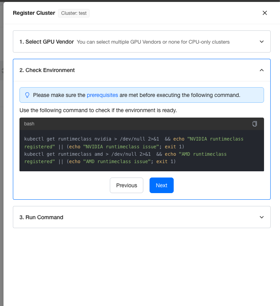This screenshot has height=306, width=280.
Task: Click the lightbulb tip icon in the notice
Action: point(27,95)
